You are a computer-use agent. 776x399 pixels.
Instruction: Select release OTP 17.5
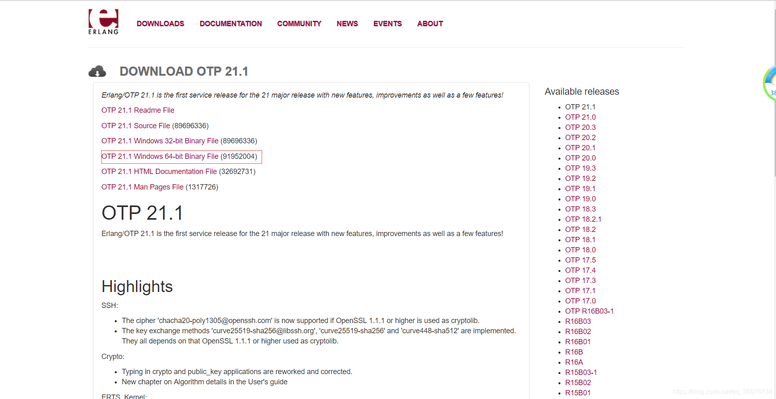(580, 260)
